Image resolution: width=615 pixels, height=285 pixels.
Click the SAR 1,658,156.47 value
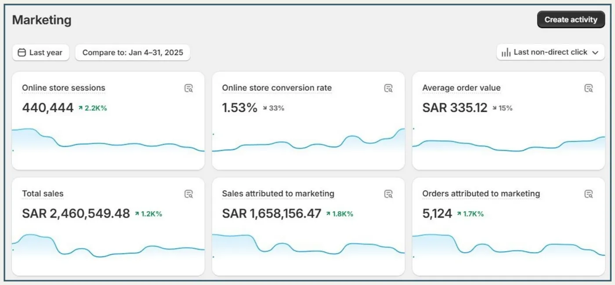point(271,214)
